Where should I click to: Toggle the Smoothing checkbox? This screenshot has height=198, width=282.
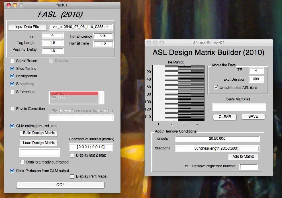12,84
